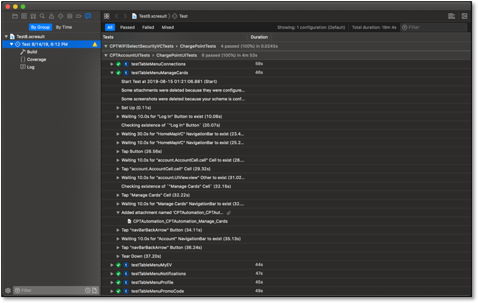Collapse the testTableMenuManageCards test row
The height and width of the screenshot is (303, 478).
click(x=112, y=73)
